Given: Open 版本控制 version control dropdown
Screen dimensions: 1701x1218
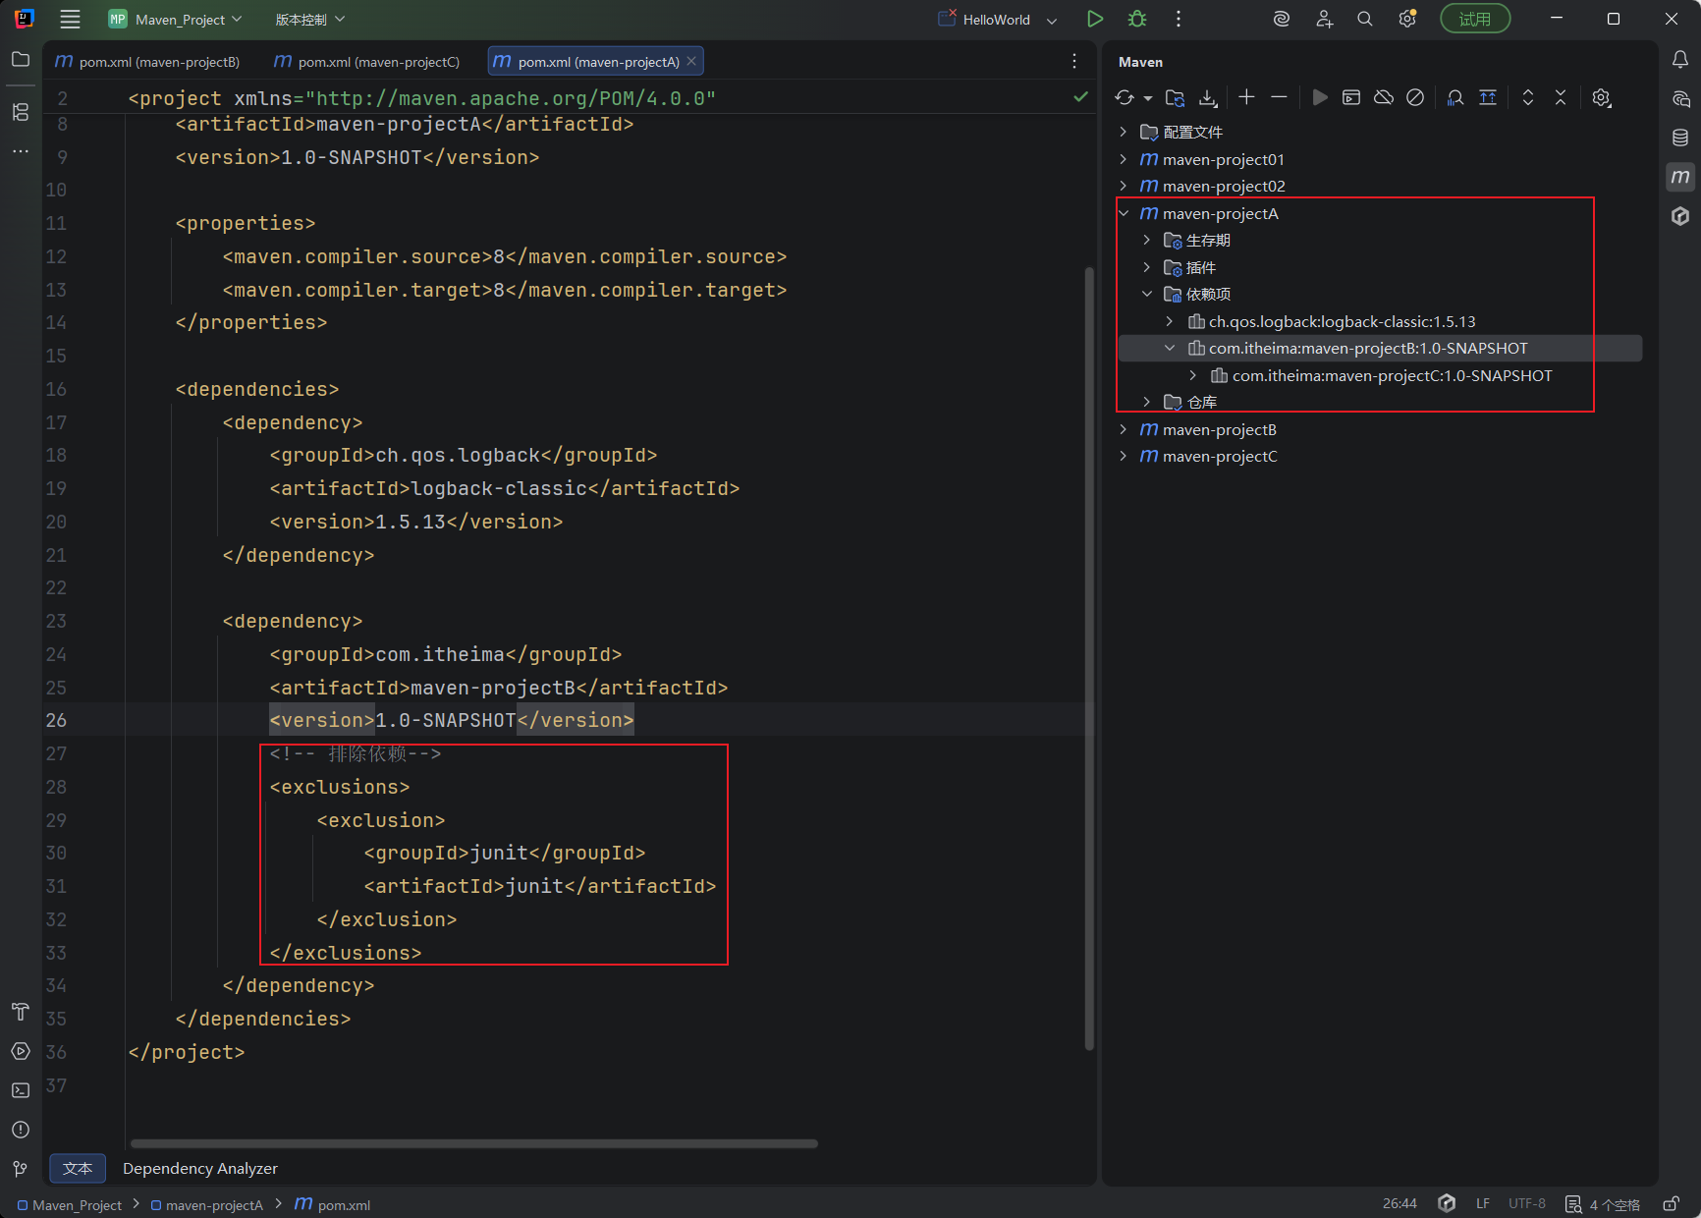Looking at the screenshot, I should pos(309,20).
